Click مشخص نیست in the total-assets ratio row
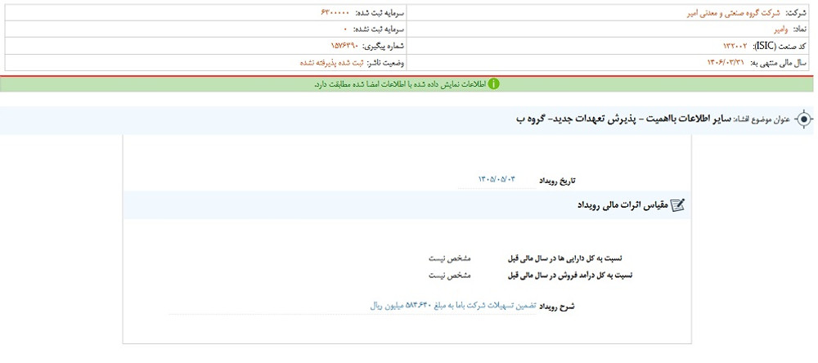The height and width of the screenshot is (363, 818). (450, 258)
